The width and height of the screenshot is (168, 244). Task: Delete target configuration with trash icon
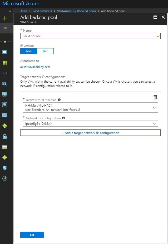click(155, 97)
